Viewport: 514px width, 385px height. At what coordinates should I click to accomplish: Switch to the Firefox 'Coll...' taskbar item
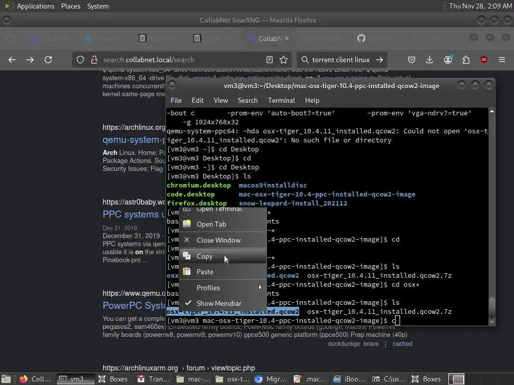point(35,379)
